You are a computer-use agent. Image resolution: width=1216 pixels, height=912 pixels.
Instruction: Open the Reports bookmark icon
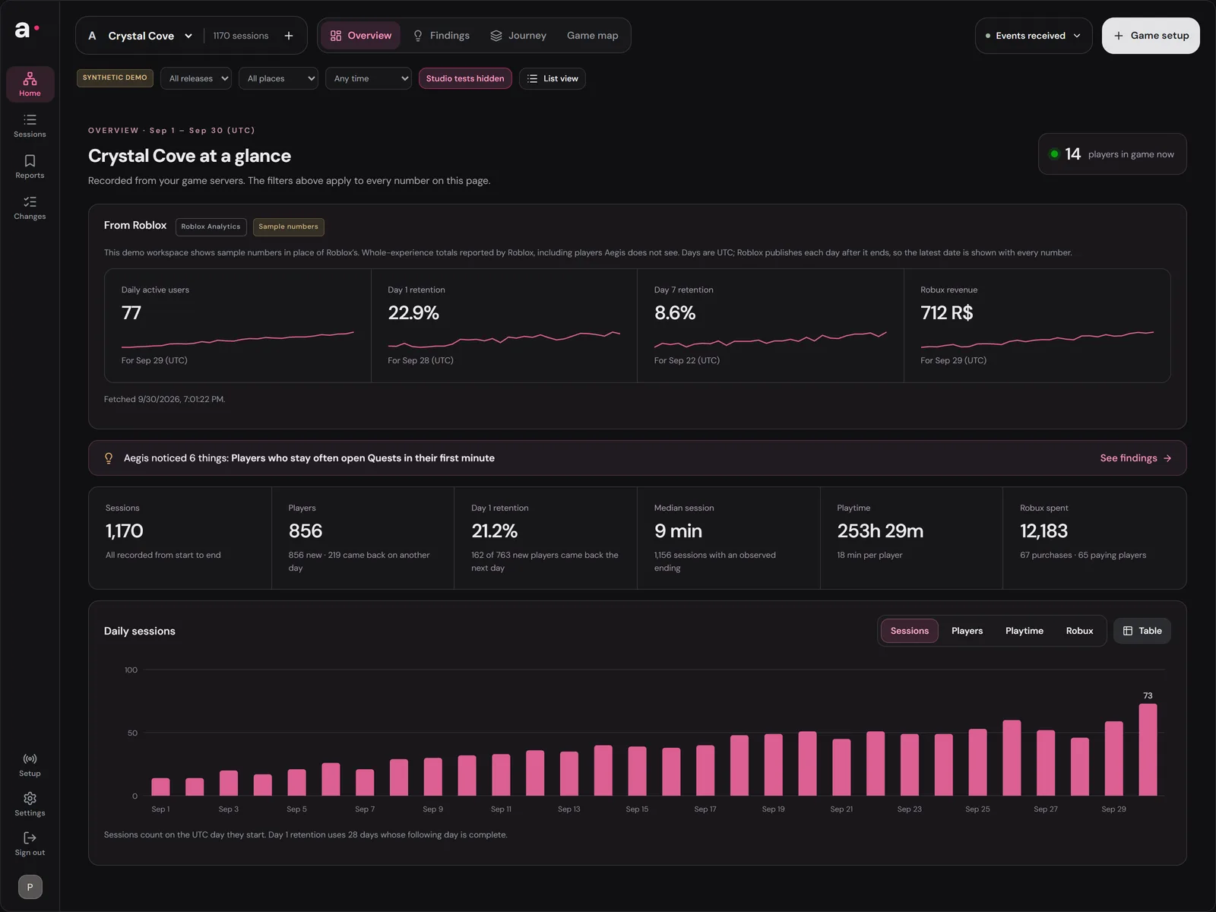tap(30, 166)
